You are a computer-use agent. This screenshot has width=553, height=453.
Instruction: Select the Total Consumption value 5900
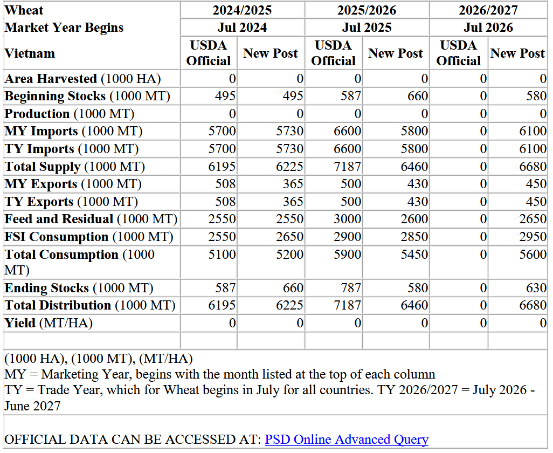click(347, 255)
